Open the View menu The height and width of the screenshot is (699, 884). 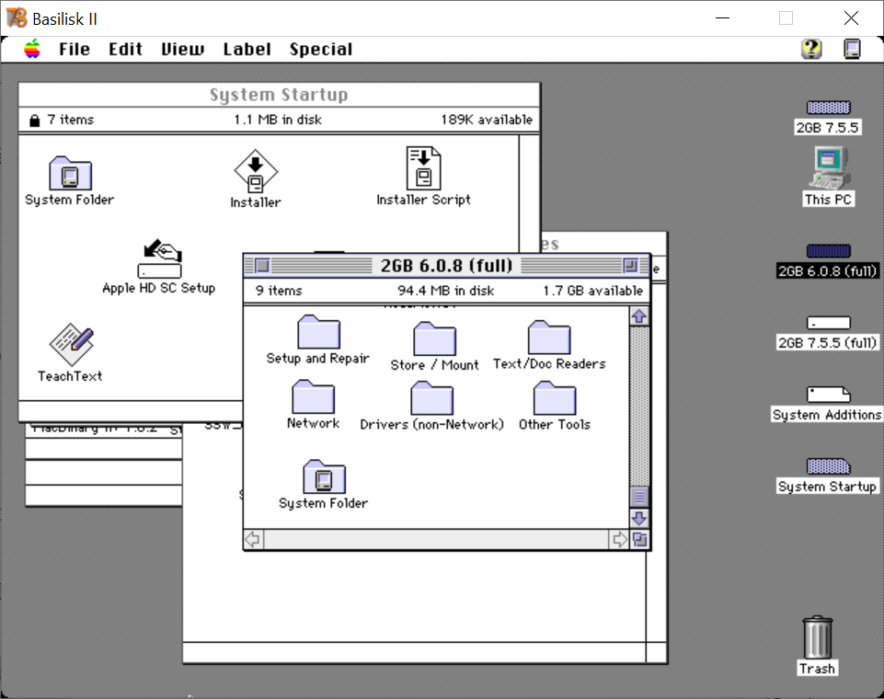(x=181, y=49)
